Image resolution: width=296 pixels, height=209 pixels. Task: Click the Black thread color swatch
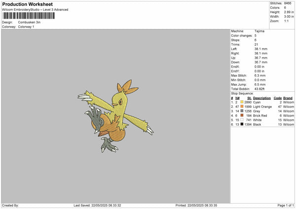pos(242,124)
